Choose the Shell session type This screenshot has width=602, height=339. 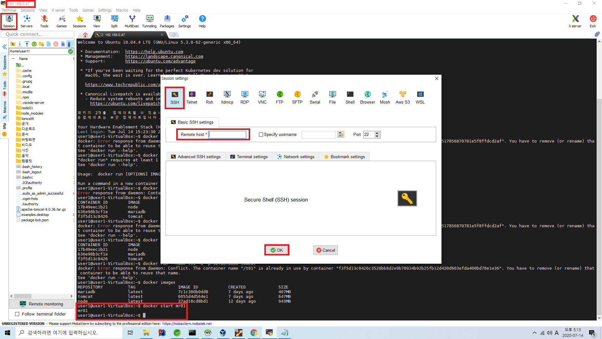[x=350, y=98]
